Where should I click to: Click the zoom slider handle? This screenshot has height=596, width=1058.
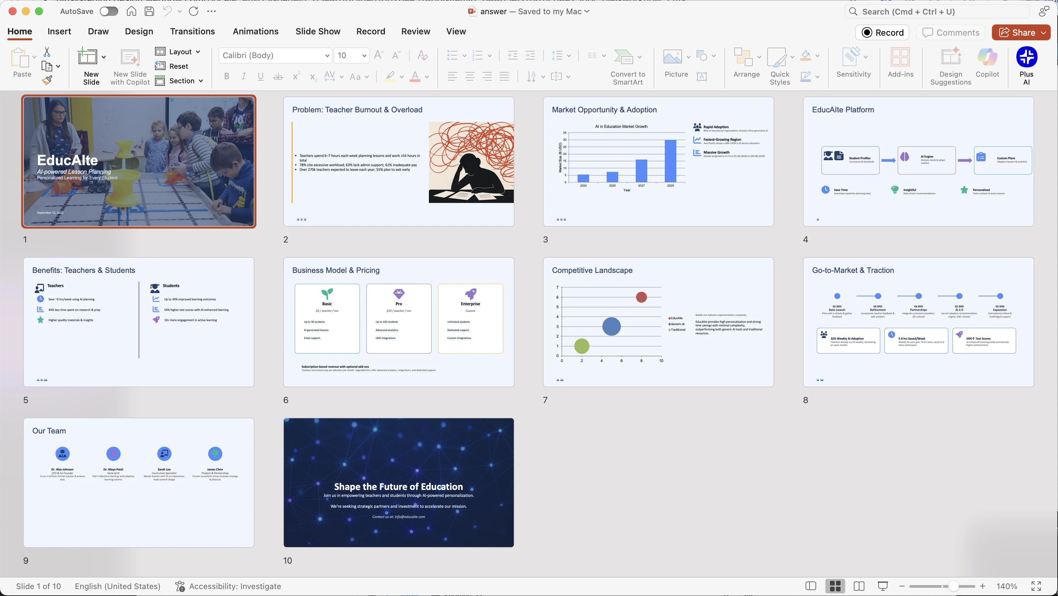click(x=953, y=586)
